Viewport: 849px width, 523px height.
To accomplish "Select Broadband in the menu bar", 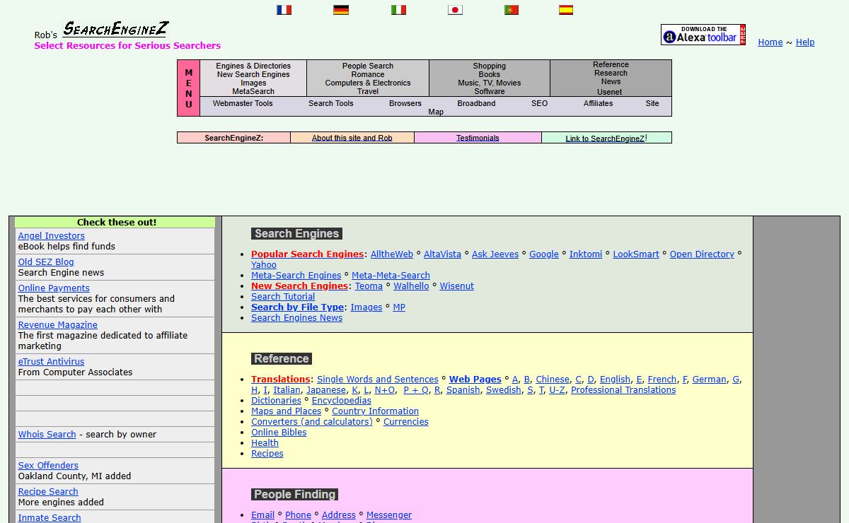I will [476, 103].
